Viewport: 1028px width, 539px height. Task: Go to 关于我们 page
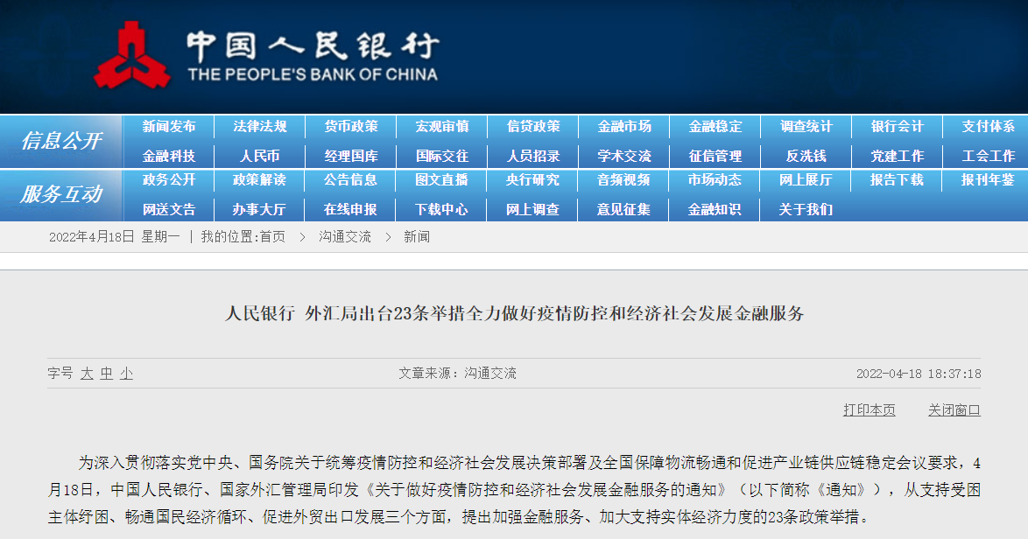pos(806,210)
